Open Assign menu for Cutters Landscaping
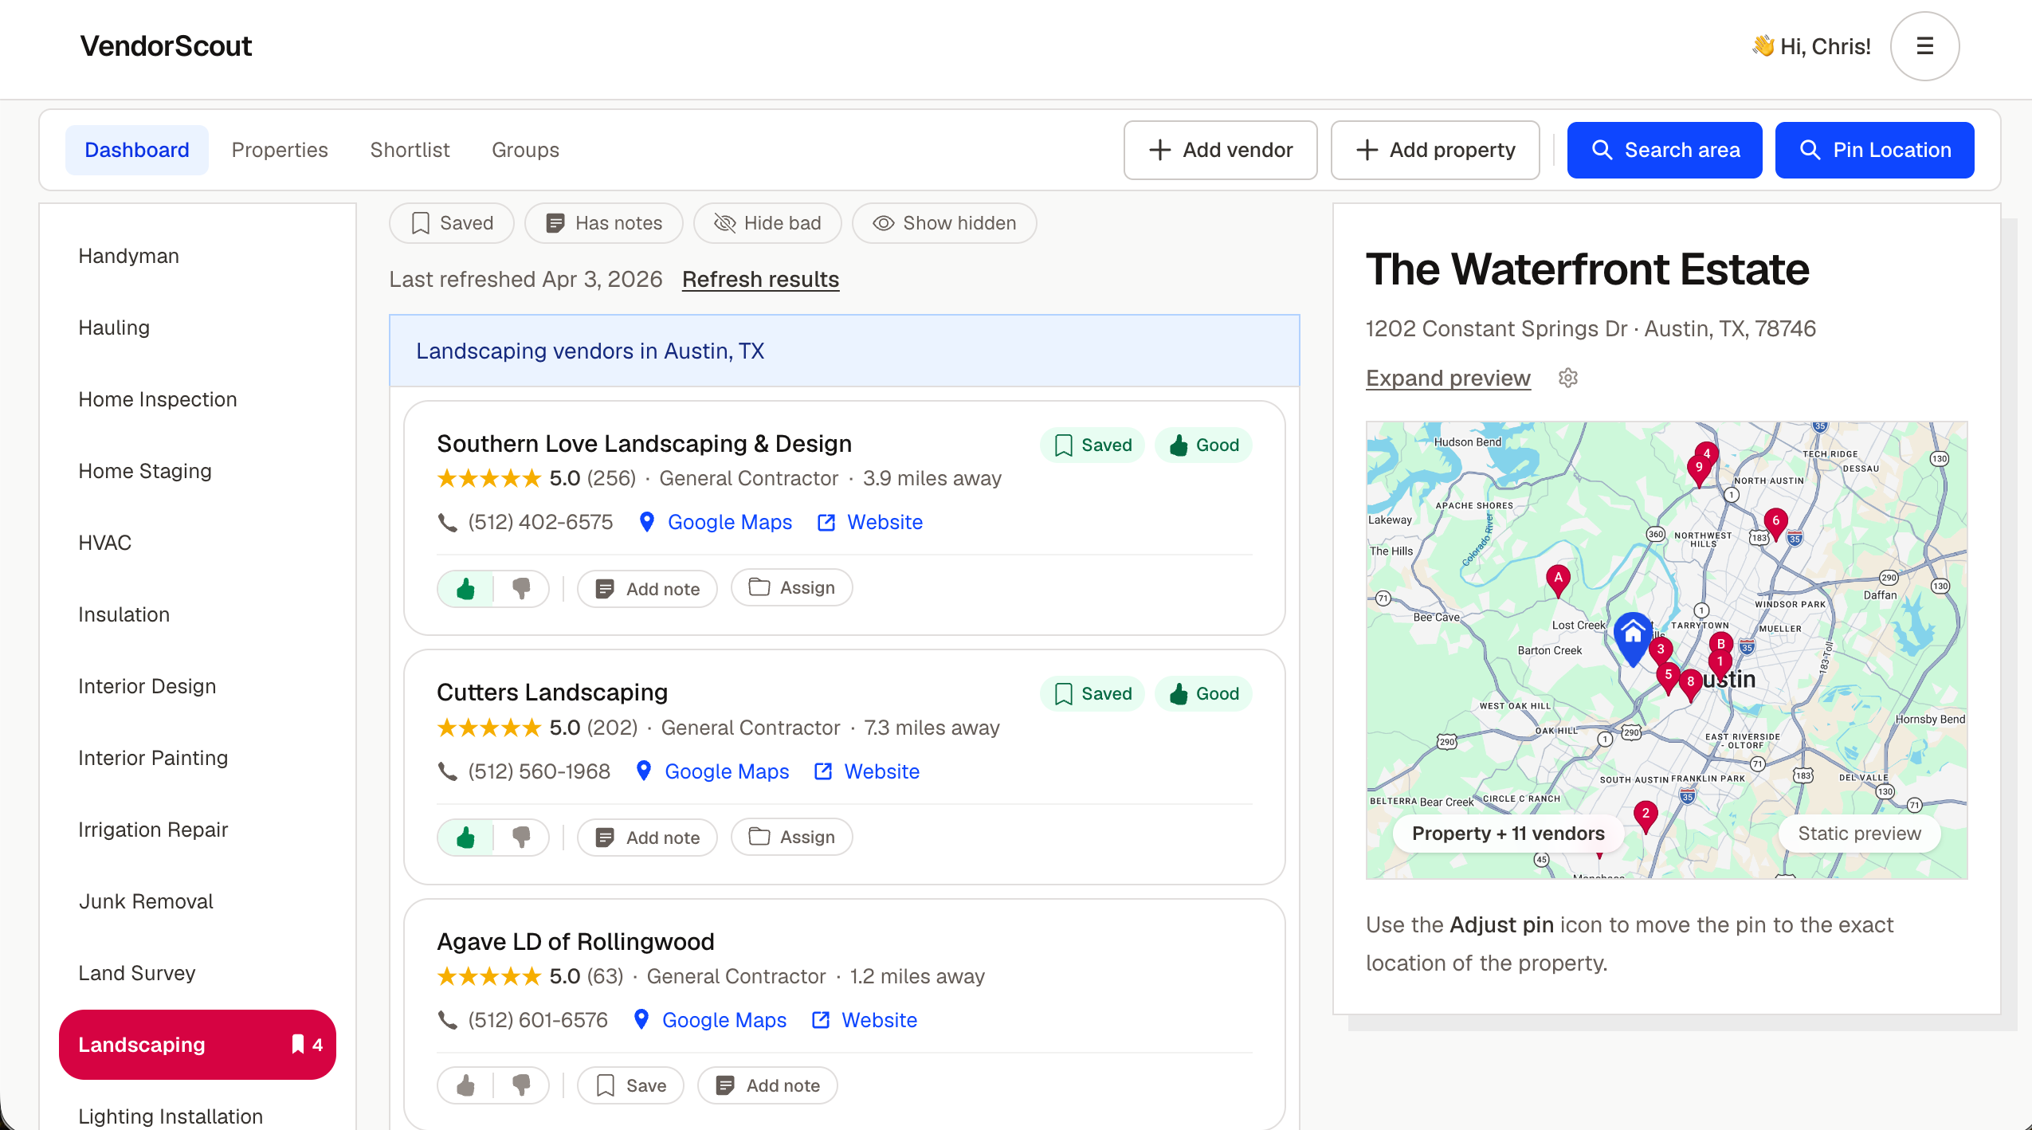 tap(792, 837)
